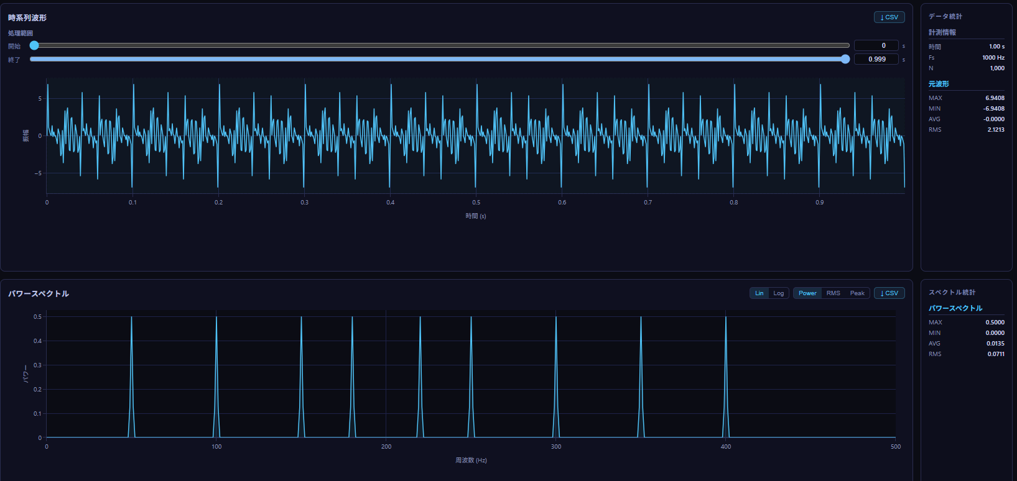Click the 処理範囲 label

pyautogui.click(x=21, y=33)
